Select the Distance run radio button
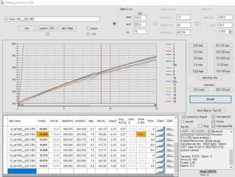Image resolution: width=235 pixels, height=177 pixels. click(x=155, y=24)
